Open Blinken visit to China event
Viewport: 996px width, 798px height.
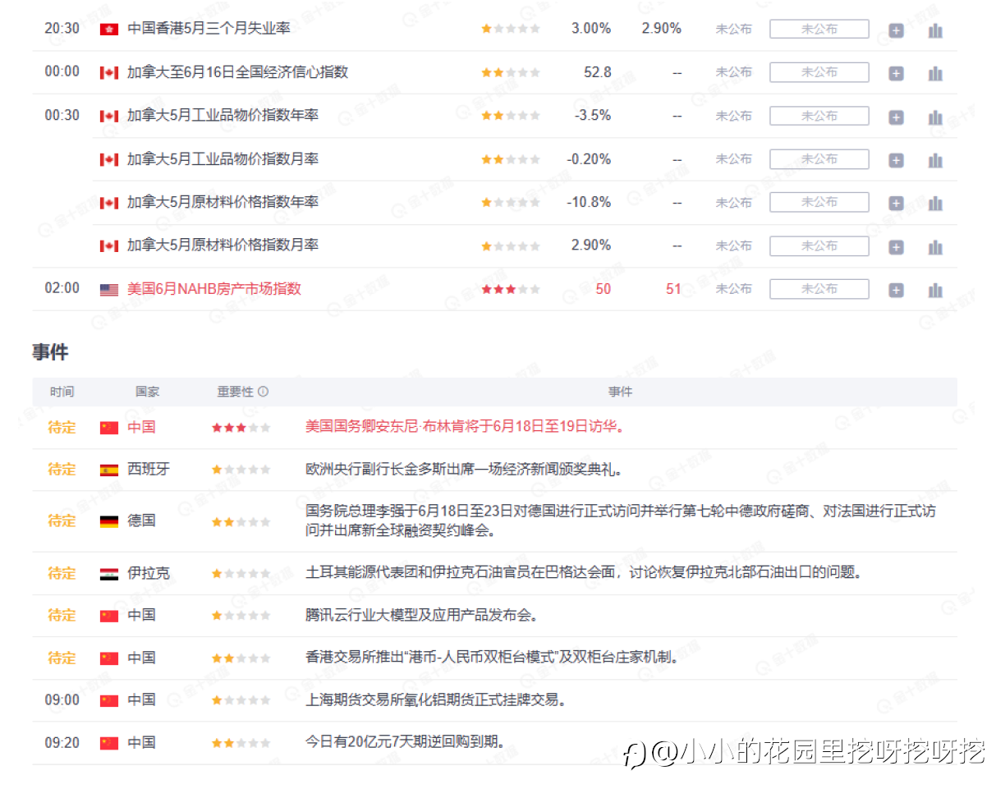[465, 427]
